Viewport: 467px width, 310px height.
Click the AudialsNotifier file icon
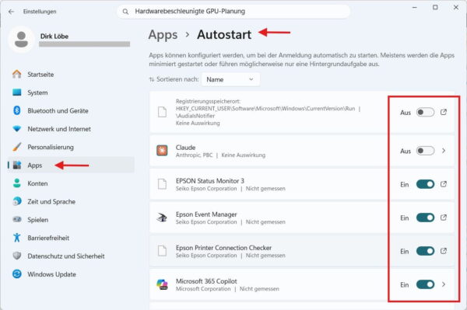tap(162, 112)
